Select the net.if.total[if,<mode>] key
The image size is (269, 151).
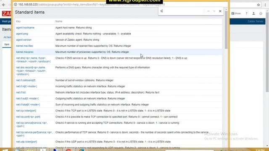(28, 104)
